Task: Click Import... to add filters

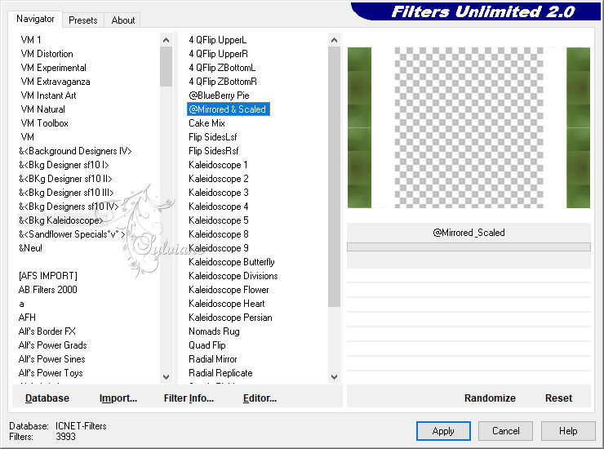Action: click(118, 398)
